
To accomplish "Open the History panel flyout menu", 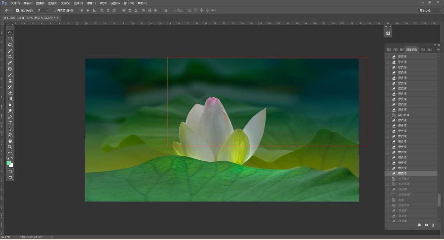I will pos(438,50).
